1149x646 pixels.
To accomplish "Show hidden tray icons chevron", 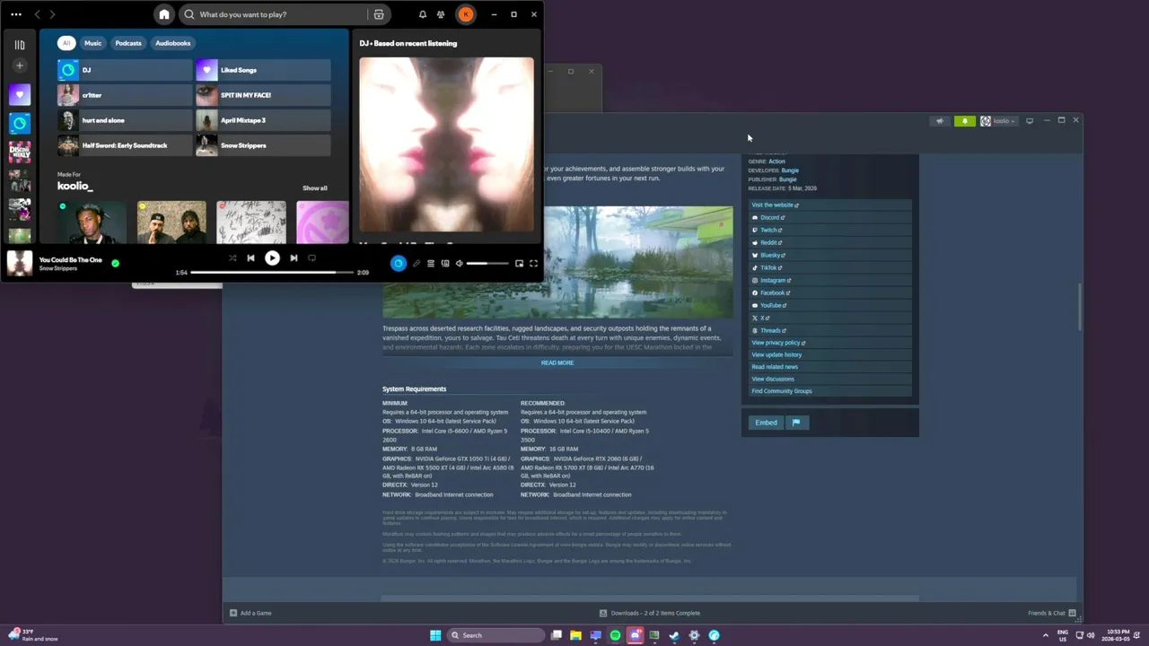I will (1045, 635).
